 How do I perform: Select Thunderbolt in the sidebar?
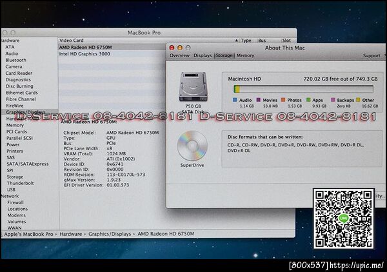point(21,183)
